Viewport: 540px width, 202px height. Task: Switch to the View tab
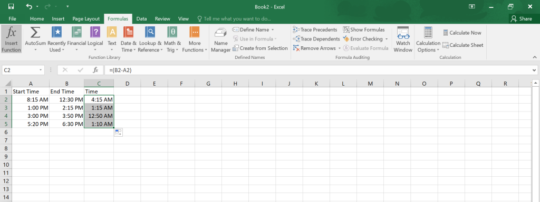183,19
